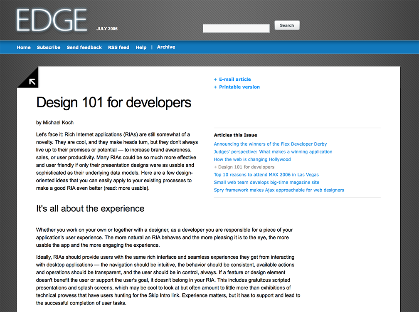Open the big-time magazine site article
This screenshot has width=419, height=312.
[x=266, y=182]
